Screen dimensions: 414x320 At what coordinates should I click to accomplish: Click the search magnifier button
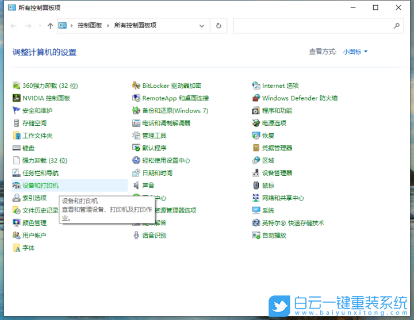(397, 26)
